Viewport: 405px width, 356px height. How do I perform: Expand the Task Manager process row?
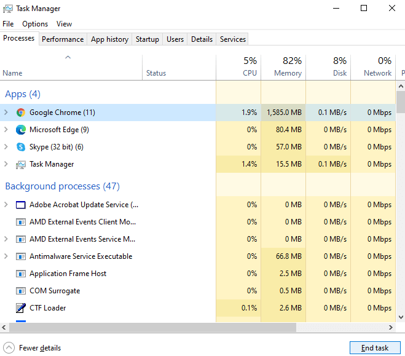point(6,164)
